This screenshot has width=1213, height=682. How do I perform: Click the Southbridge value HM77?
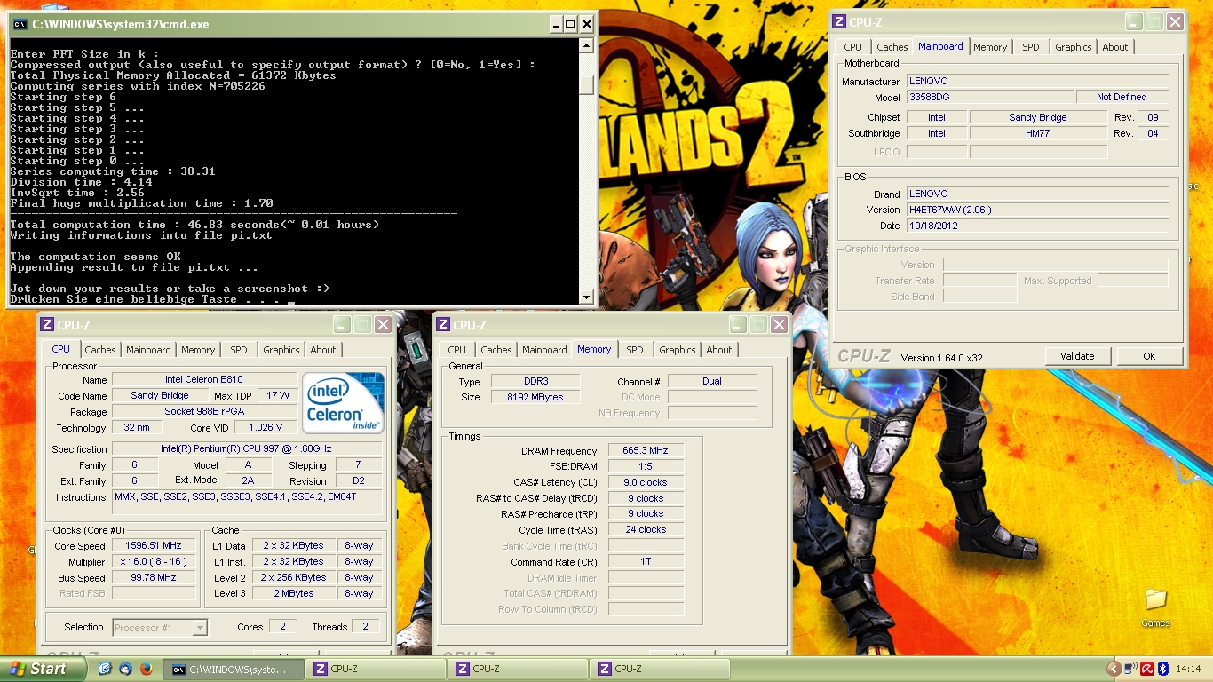coord(1037,133)
